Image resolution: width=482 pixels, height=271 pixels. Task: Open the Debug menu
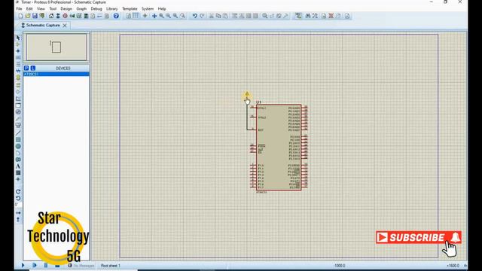(x=96, y=8)
